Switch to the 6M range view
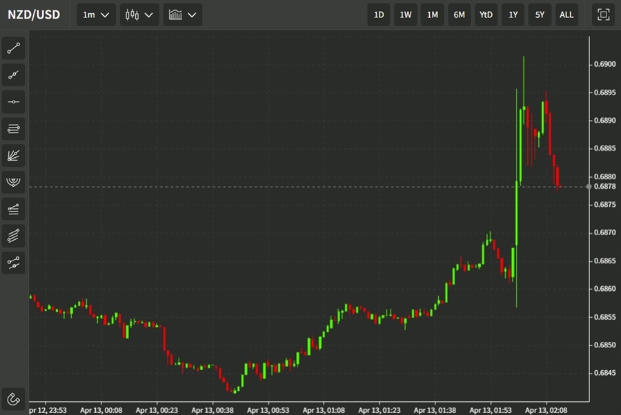Screen dimensions: 621x415 (459, 14)
